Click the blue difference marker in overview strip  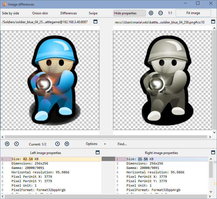215,162
